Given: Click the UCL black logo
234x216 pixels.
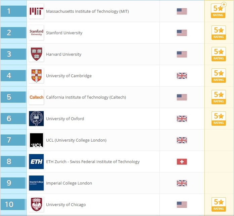Looking at the screenshot, I should (36, 140).
